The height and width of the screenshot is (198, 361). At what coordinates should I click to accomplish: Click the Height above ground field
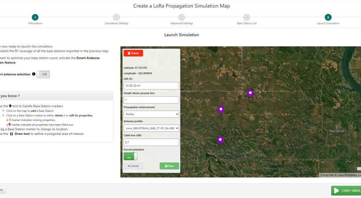151,100
